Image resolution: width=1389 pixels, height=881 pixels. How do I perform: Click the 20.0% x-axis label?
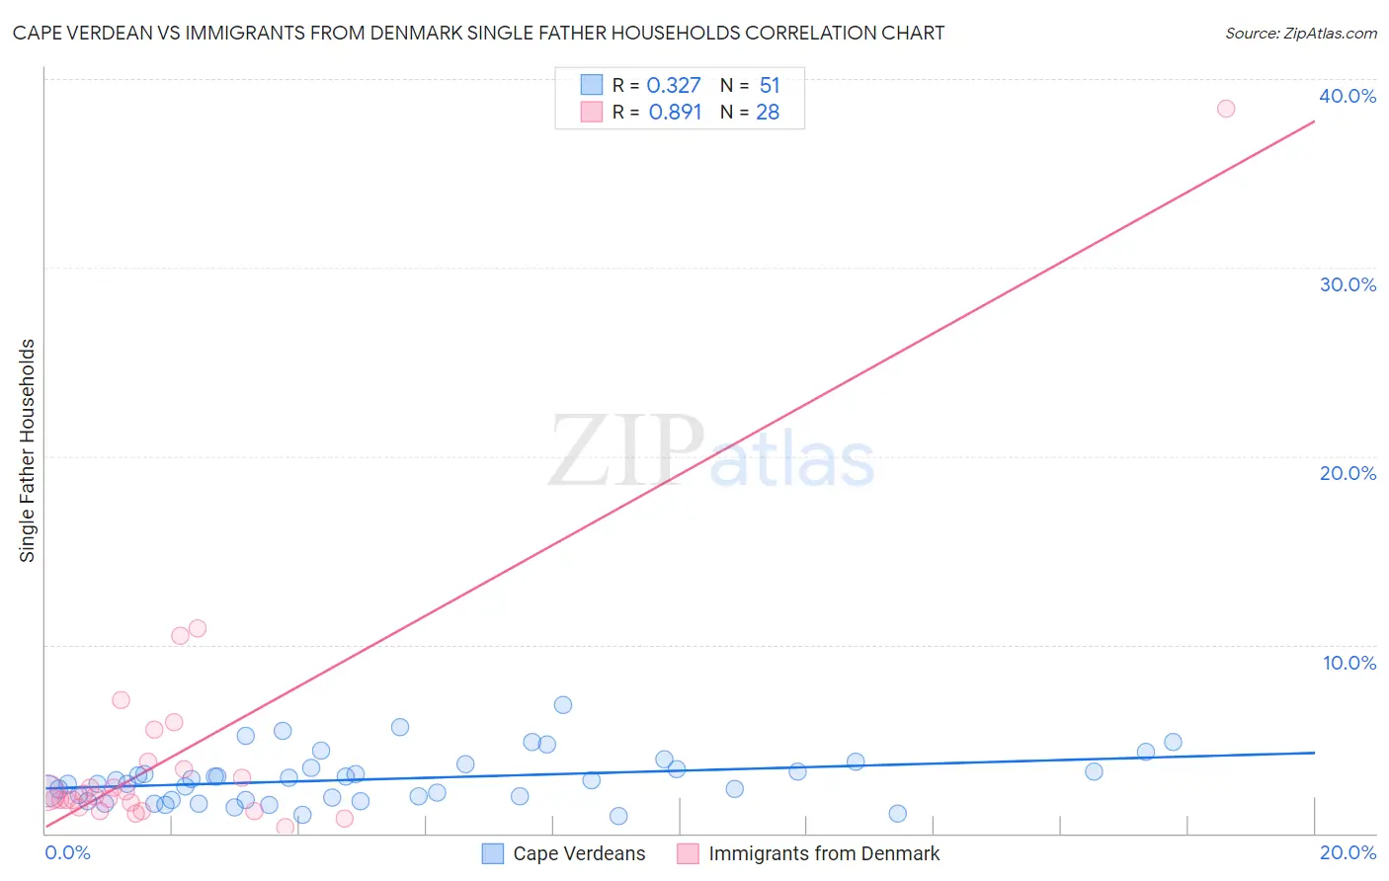(1348, 852)
